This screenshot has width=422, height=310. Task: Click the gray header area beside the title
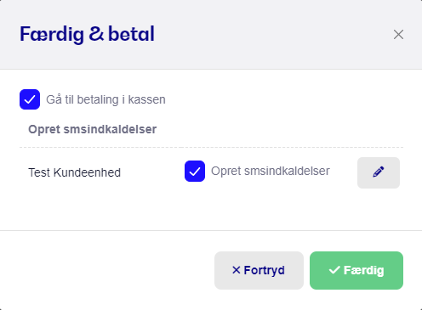tap(272, 35)
